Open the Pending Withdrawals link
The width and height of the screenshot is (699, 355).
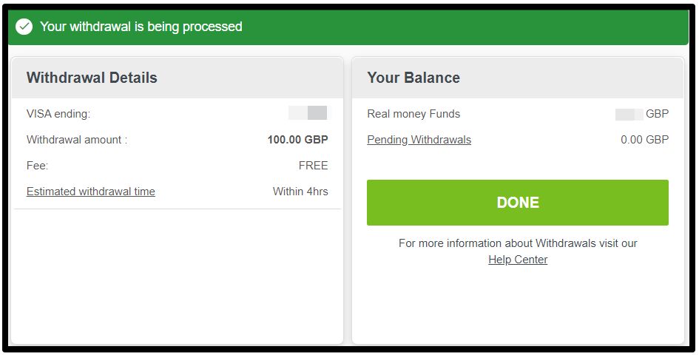[x=419, y=140]
